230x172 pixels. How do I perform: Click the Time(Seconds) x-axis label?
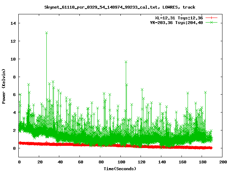(x=120, y=169)
